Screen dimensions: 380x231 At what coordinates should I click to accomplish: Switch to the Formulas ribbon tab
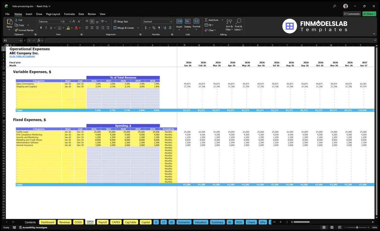(69, 14)
